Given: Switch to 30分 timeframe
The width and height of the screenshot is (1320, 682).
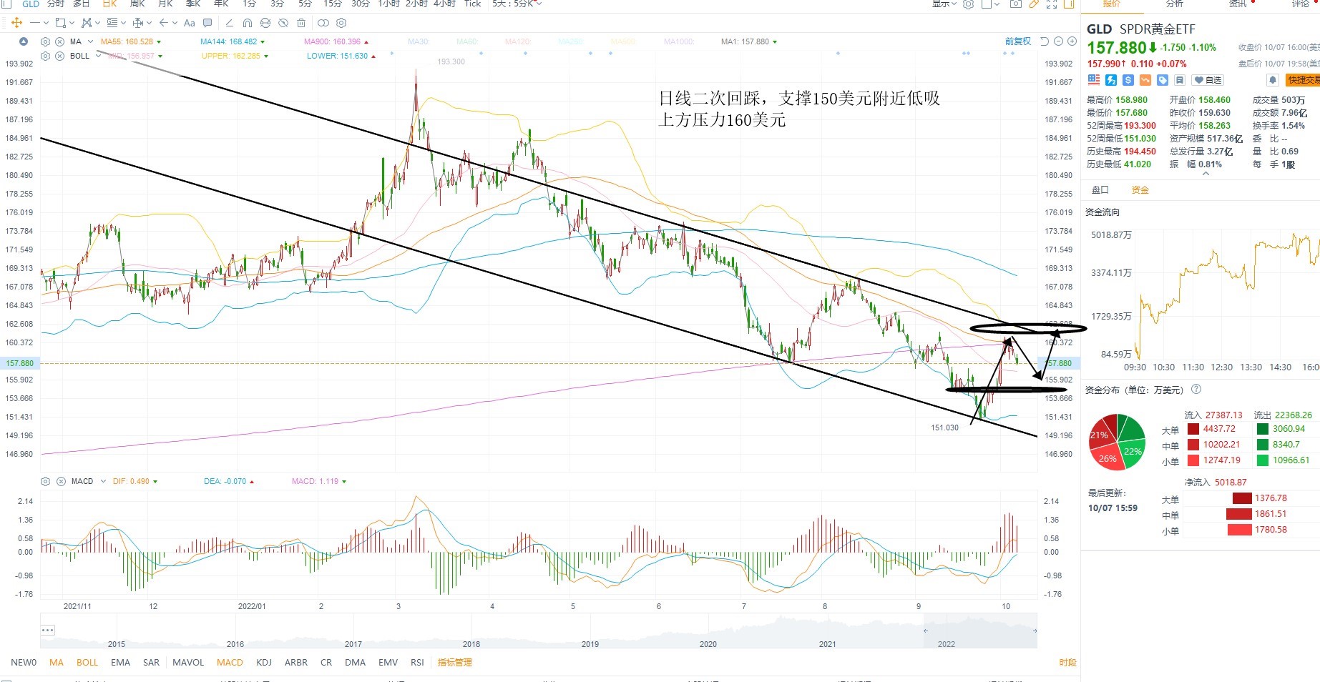Looking at the screenshot, I should 361,4.
